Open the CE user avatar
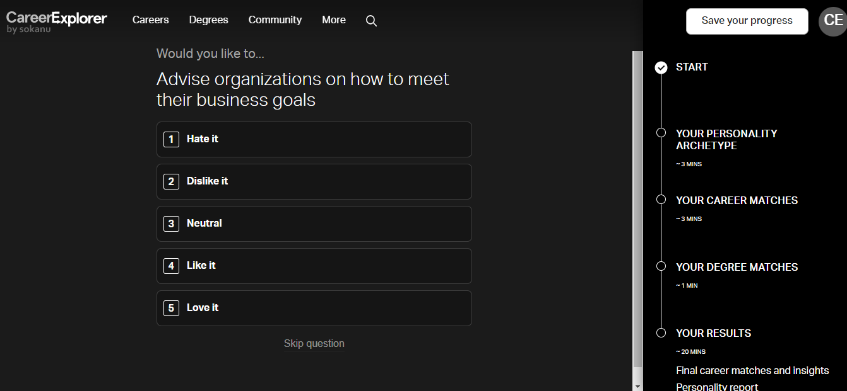The image size is (847, 391). (x=832, y=21)
